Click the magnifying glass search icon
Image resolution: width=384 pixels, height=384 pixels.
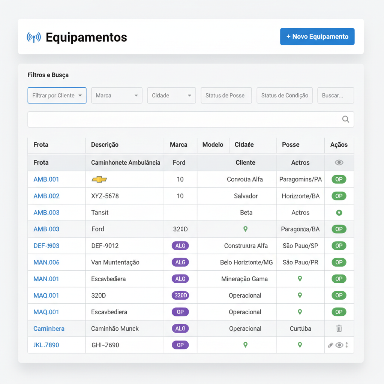coord(345,119)
